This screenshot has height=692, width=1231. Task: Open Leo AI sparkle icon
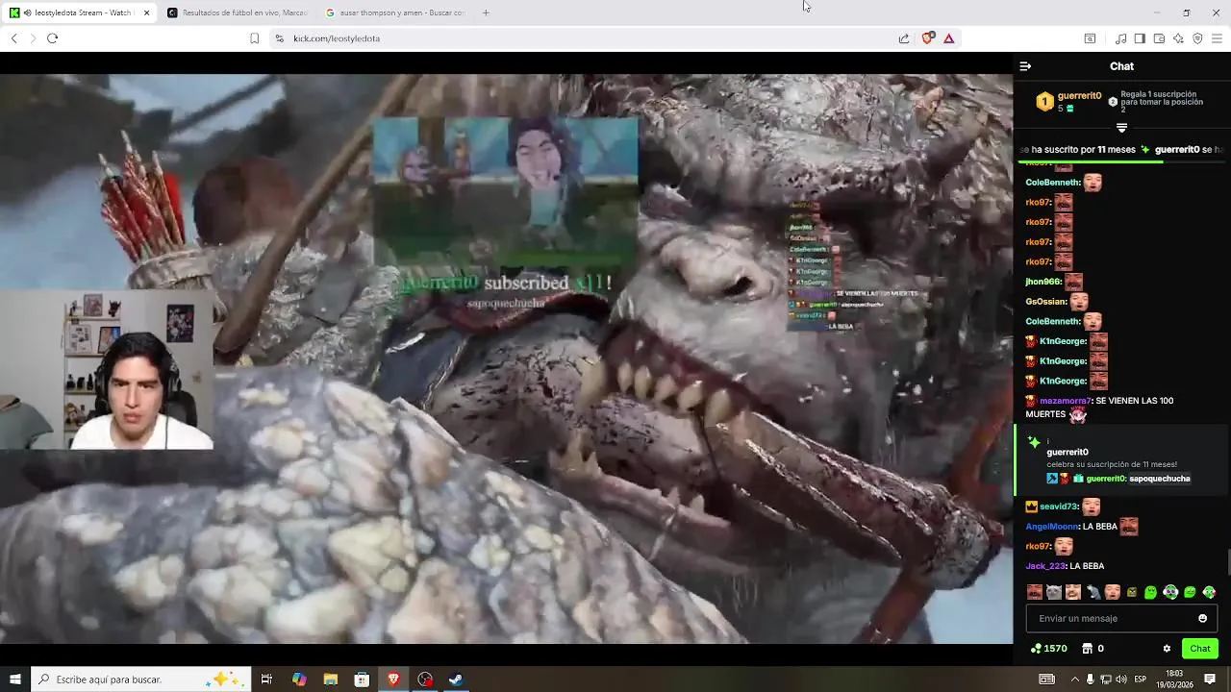[1178, 38]
